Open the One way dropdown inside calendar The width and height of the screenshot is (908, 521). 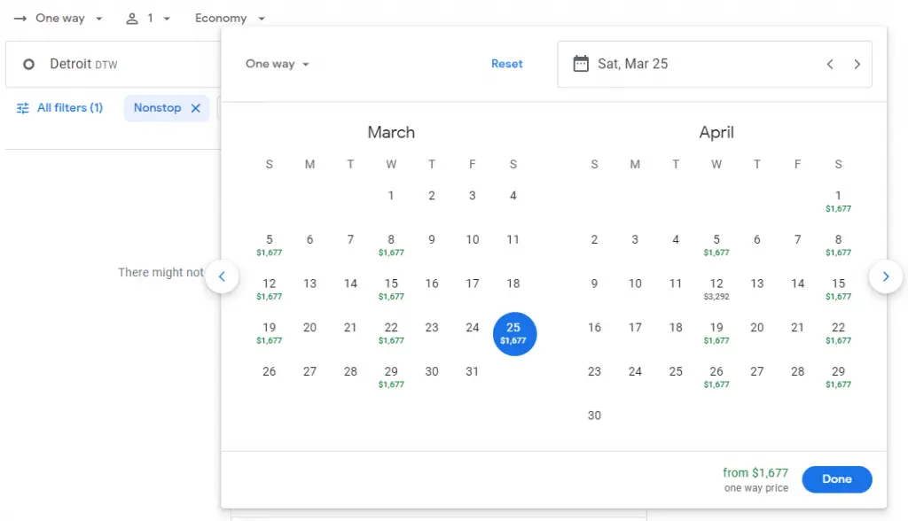(277, 64)
